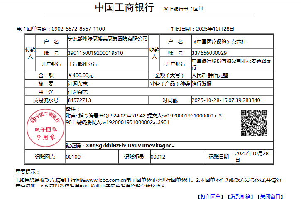Click the 记账柜员 value 00012
Viewport: 301px width, 203px height.
pos(158,157)
